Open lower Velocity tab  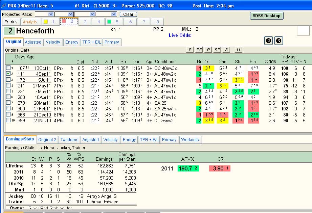(110, 139)
